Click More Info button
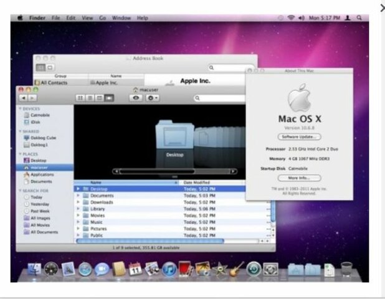This screenshot has height=299, width=385. (x=299, y=178)
